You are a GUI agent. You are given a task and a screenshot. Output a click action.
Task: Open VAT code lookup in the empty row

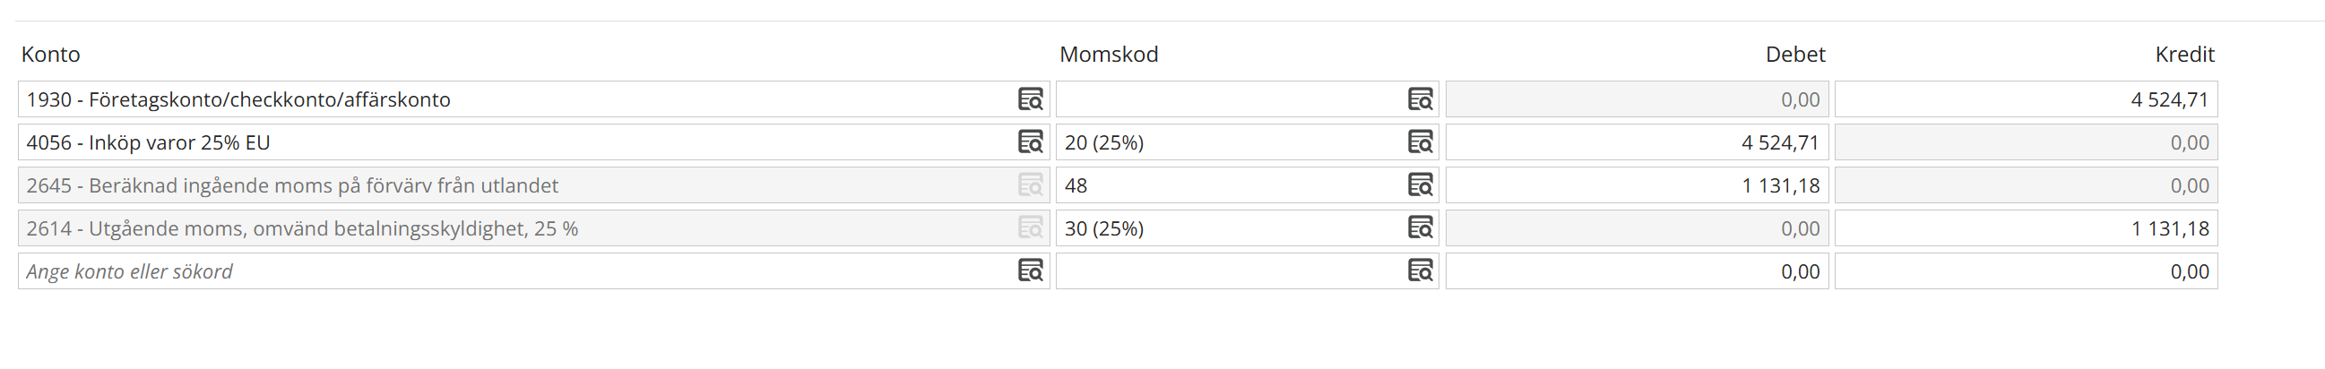click(1420, 271)
